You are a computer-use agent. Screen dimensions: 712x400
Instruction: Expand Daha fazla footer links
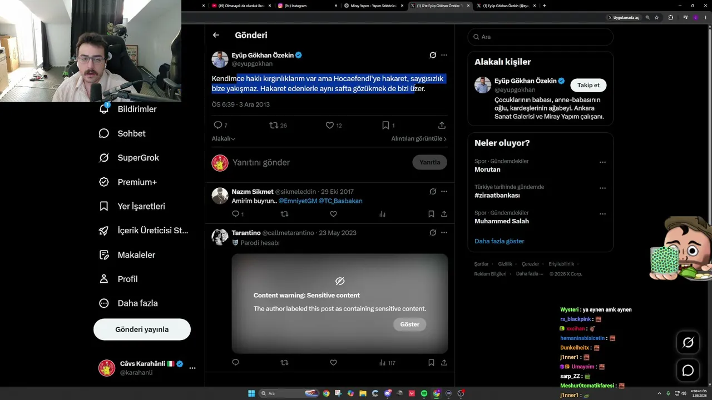point(529,274)
